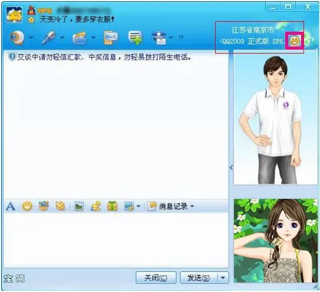
Task: Click the blue info shield icon beside the safety notice
Action: [x=12, y=57]
